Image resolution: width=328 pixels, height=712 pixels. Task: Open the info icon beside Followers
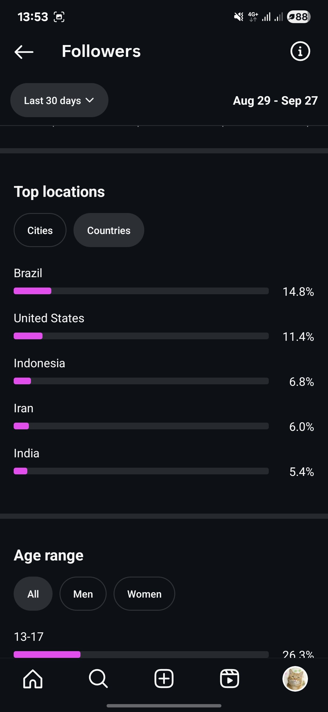[x=300, y=51]
